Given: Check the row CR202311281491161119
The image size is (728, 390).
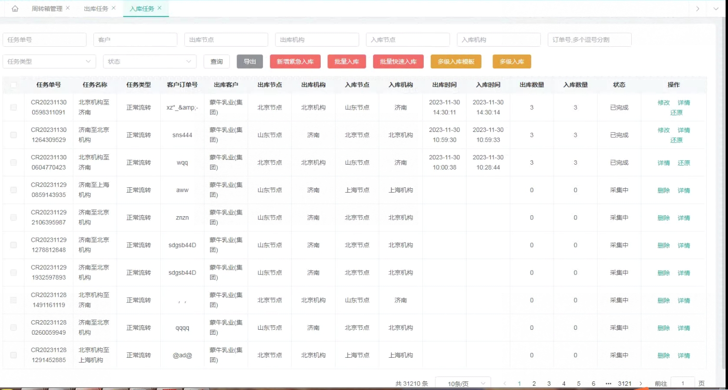Looking at the screenshot, I should [13, 300].
